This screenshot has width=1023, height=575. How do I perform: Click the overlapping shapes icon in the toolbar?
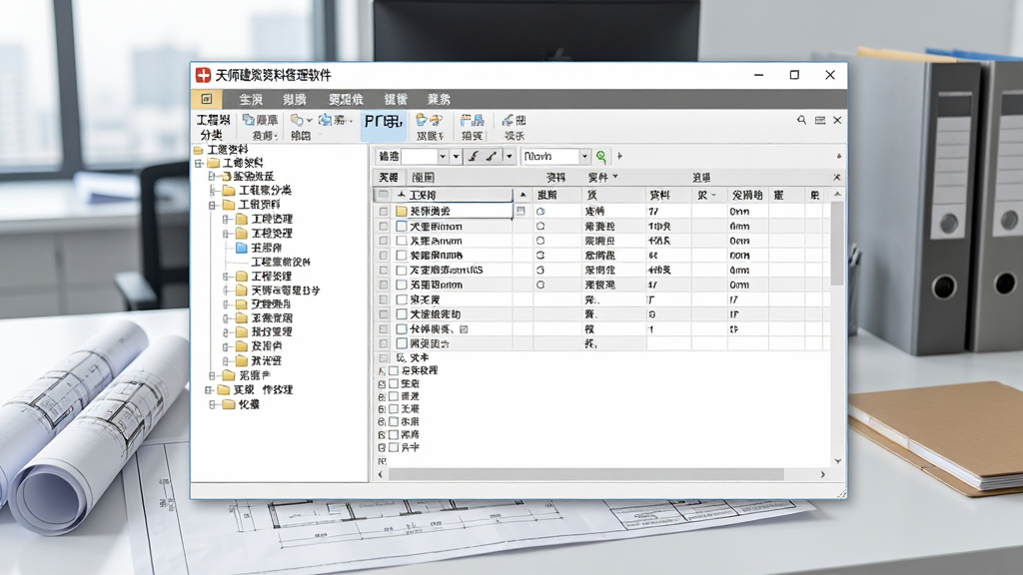point(297,120)
